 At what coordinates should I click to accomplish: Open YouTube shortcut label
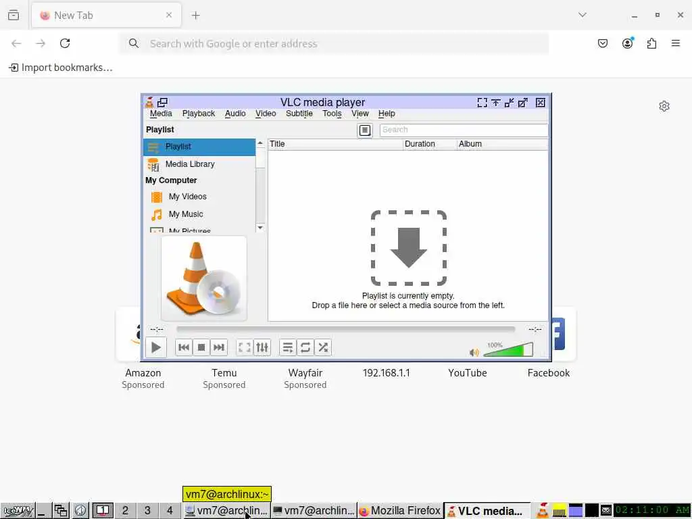[x=468, y=373]
